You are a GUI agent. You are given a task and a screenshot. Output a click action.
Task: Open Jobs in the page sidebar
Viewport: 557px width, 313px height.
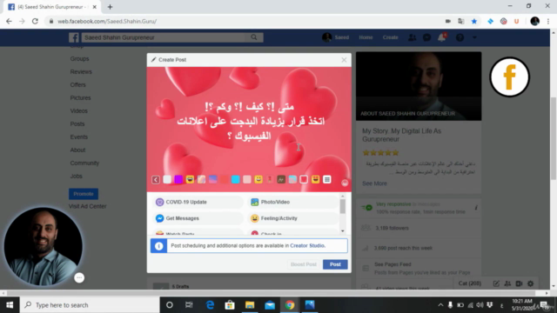pos(76,176)
